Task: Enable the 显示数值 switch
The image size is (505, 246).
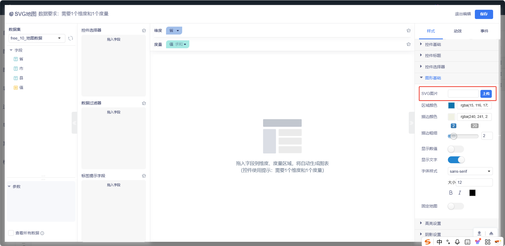Action: pyautogui.click(x=456, y=149)
